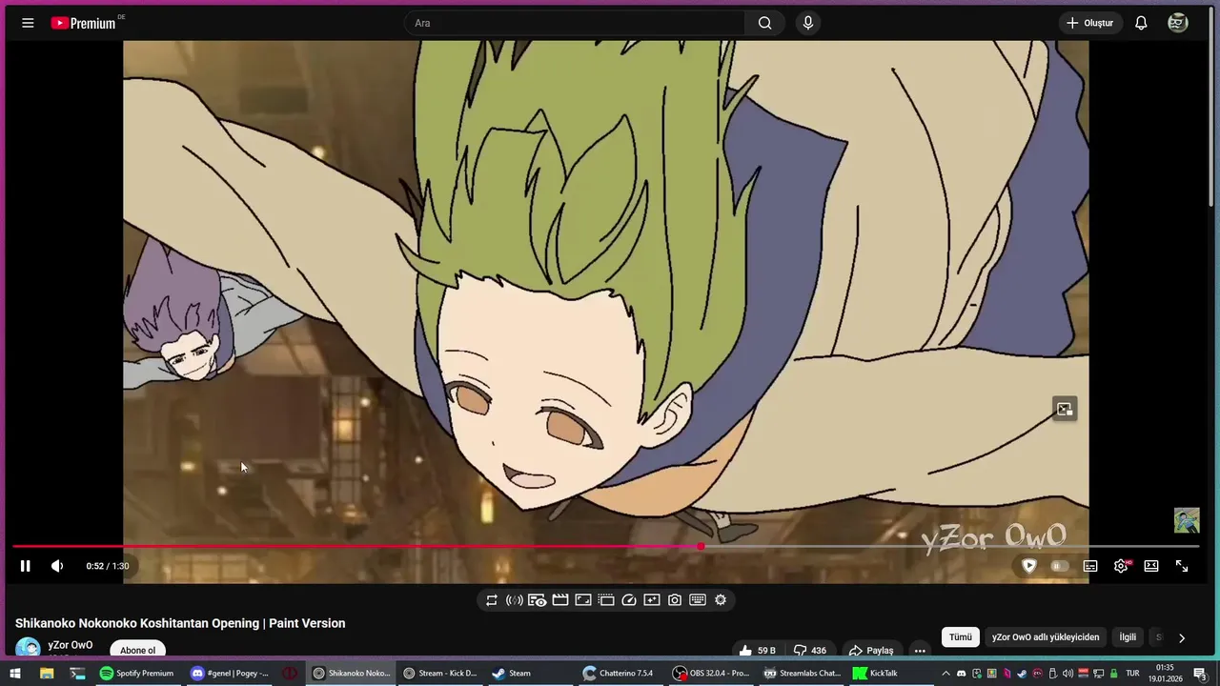This screenshot has width=1220, height=686.
Task: Switch to Streamlabs Chat taskbar window
Action: click(x=802, y=674)
